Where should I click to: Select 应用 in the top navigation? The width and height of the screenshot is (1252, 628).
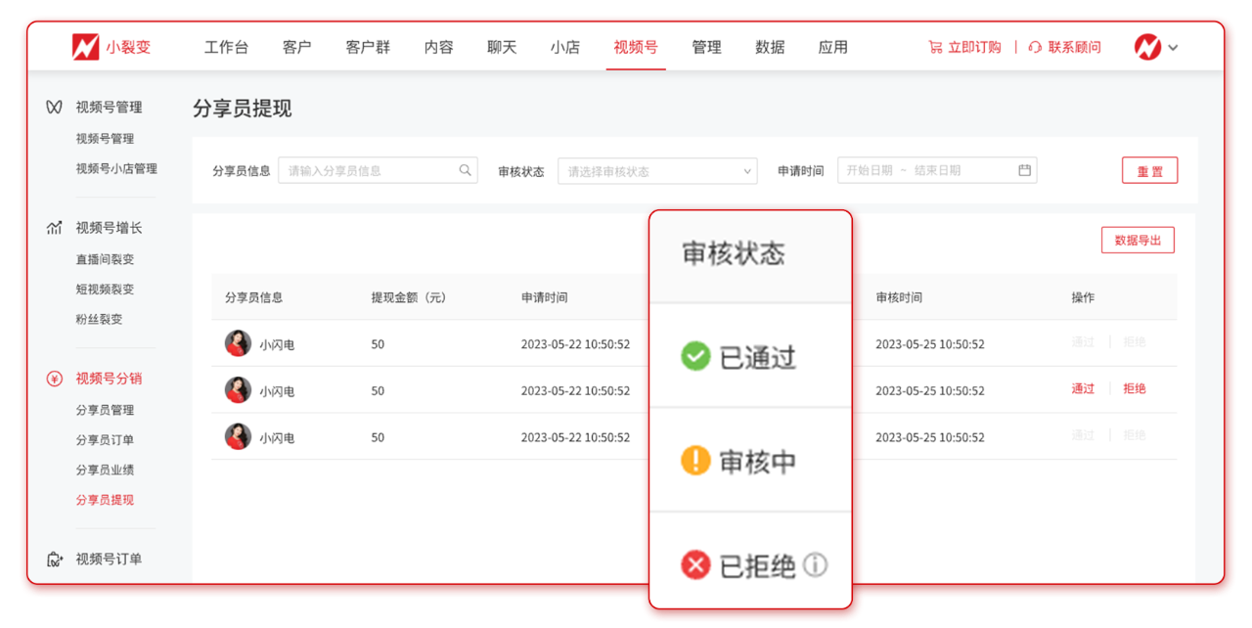(832, 46)
